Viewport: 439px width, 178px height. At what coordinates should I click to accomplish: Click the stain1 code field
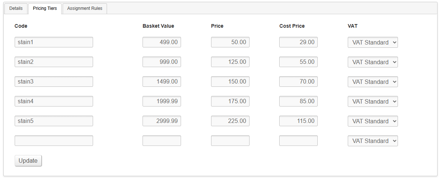54,42
